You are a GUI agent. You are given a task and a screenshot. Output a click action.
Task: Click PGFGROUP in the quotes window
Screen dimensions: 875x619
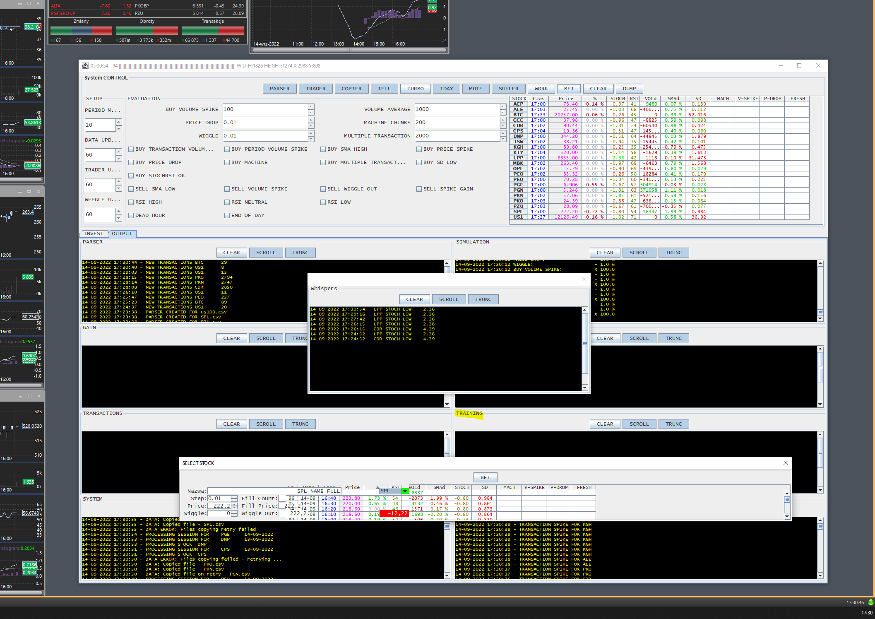[x=63, y=13]
